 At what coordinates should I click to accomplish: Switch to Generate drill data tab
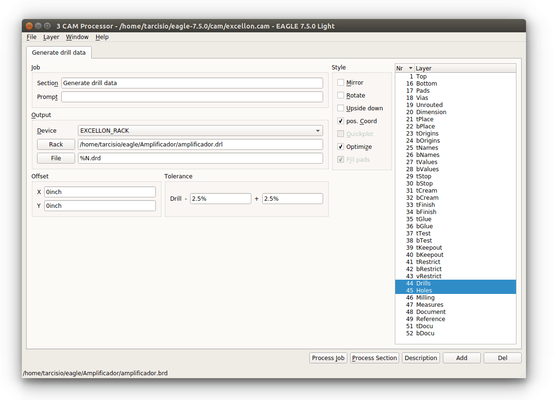pos(59,53)
